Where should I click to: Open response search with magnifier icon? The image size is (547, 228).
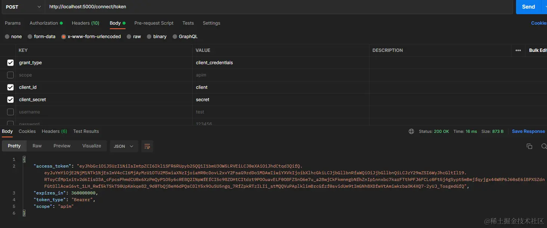[x=544, y=146]
